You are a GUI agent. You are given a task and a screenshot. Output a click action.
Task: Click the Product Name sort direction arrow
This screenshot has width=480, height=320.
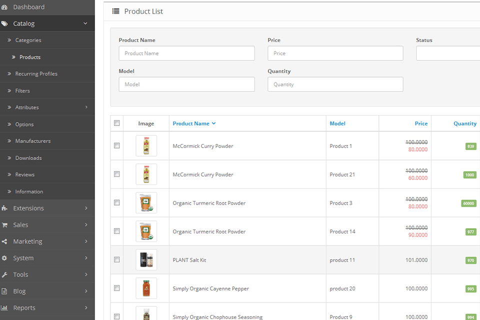coord(214,123)
